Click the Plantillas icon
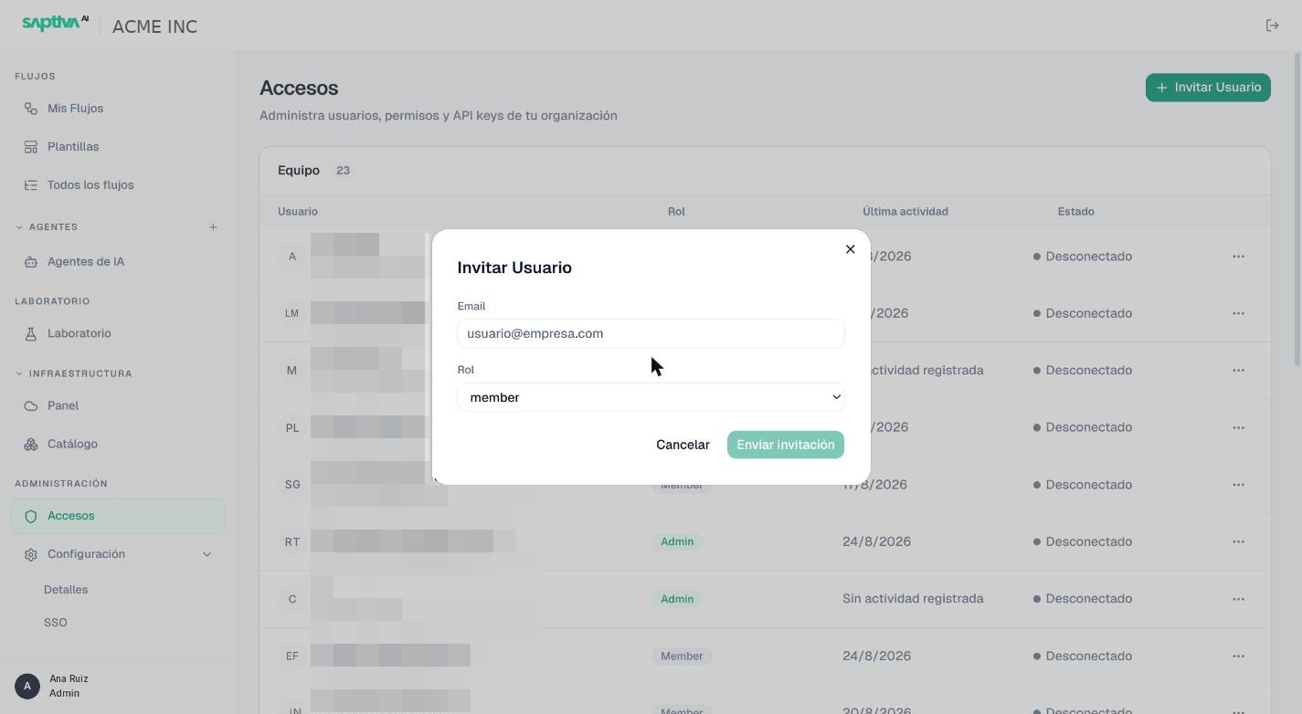Screen dimensions: 1302x714 pyautogui.click(x=31, y=147)
